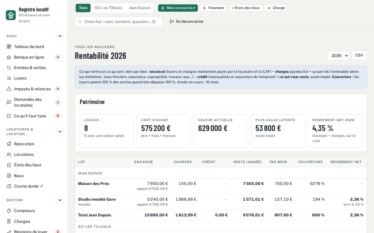Add a new Charge
Screen dimensions: 374x233
276,8
